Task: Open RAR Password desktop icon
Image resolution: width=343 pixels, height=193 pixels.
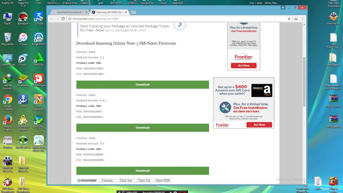Action: click(39, 102)
